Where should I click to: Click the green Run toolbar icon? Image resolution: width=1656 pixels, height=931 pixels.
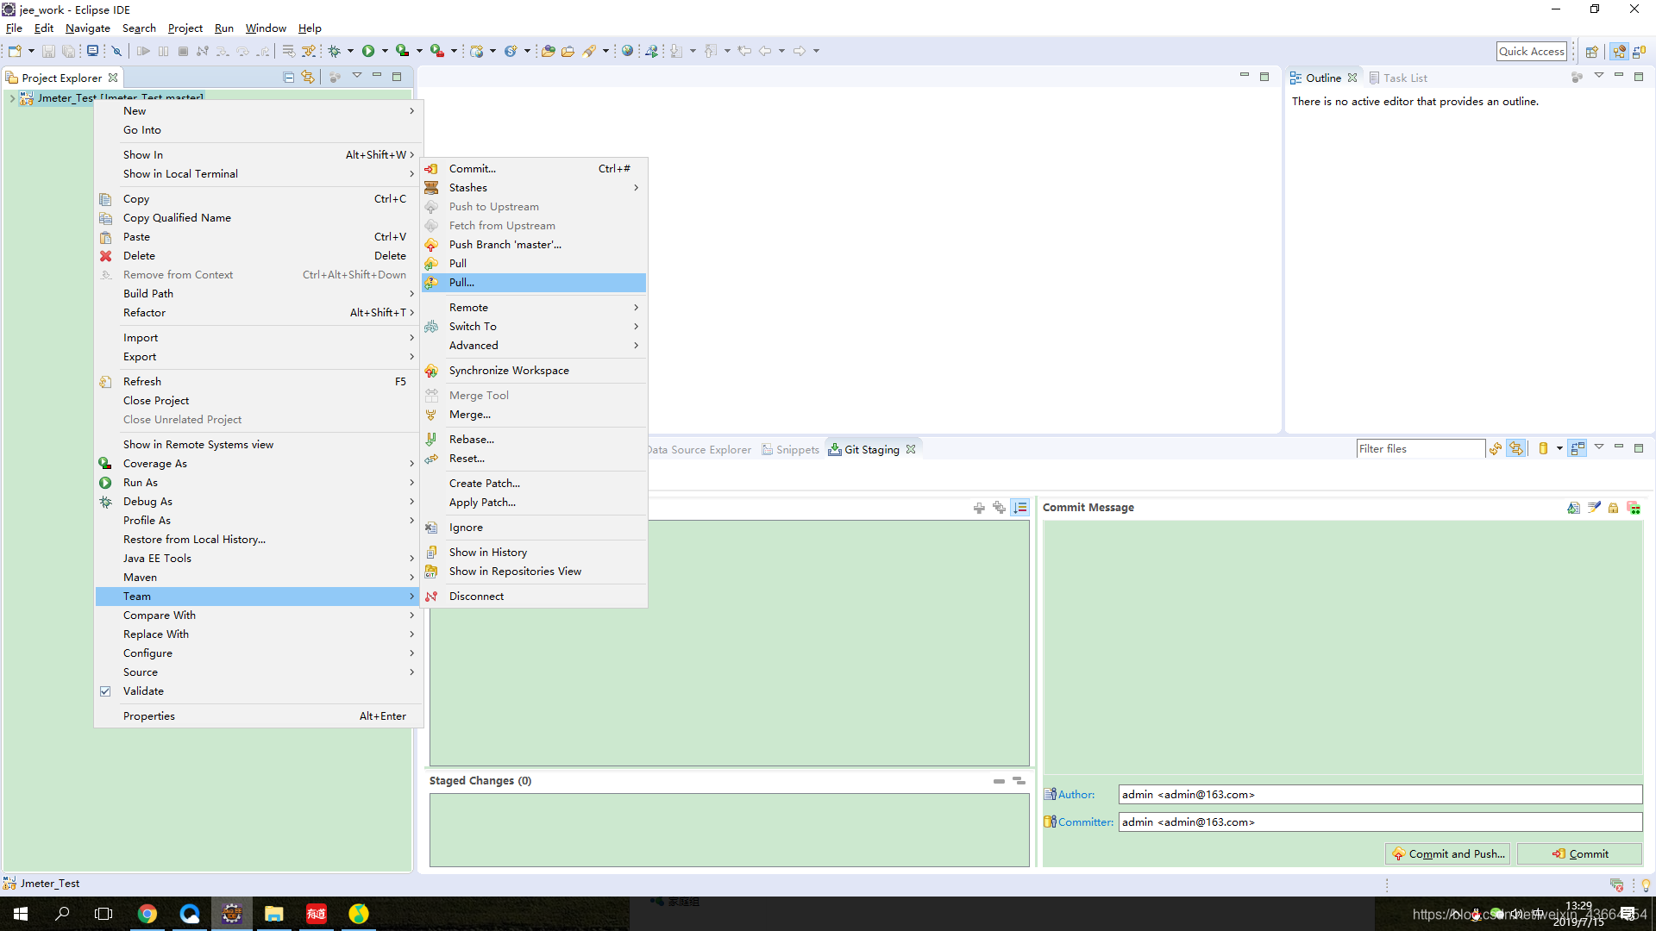point(368,51)
